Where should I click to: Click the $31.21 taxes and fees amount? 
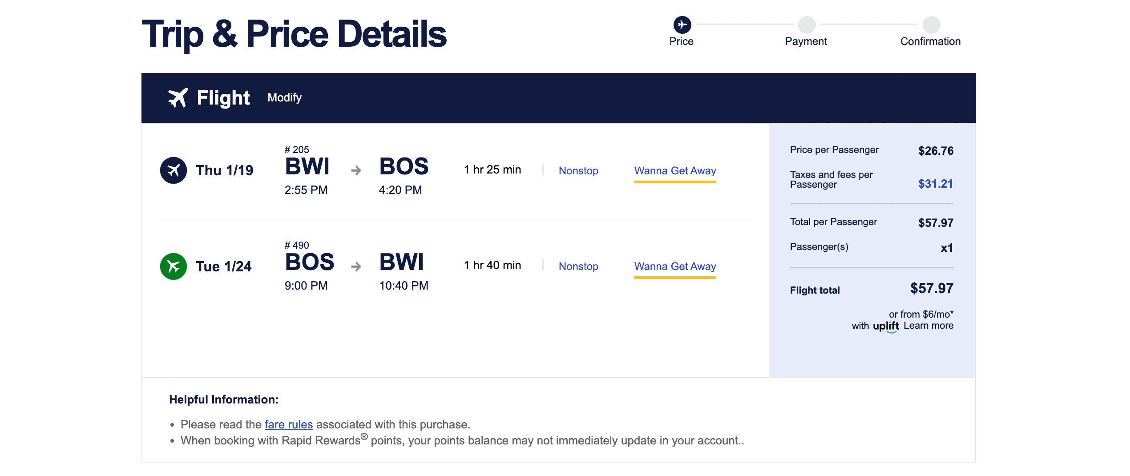tap(935, 184)
